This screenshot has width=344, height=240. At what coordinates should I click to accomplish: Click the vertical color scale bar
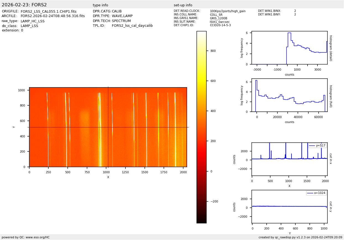tap(201, 127)
